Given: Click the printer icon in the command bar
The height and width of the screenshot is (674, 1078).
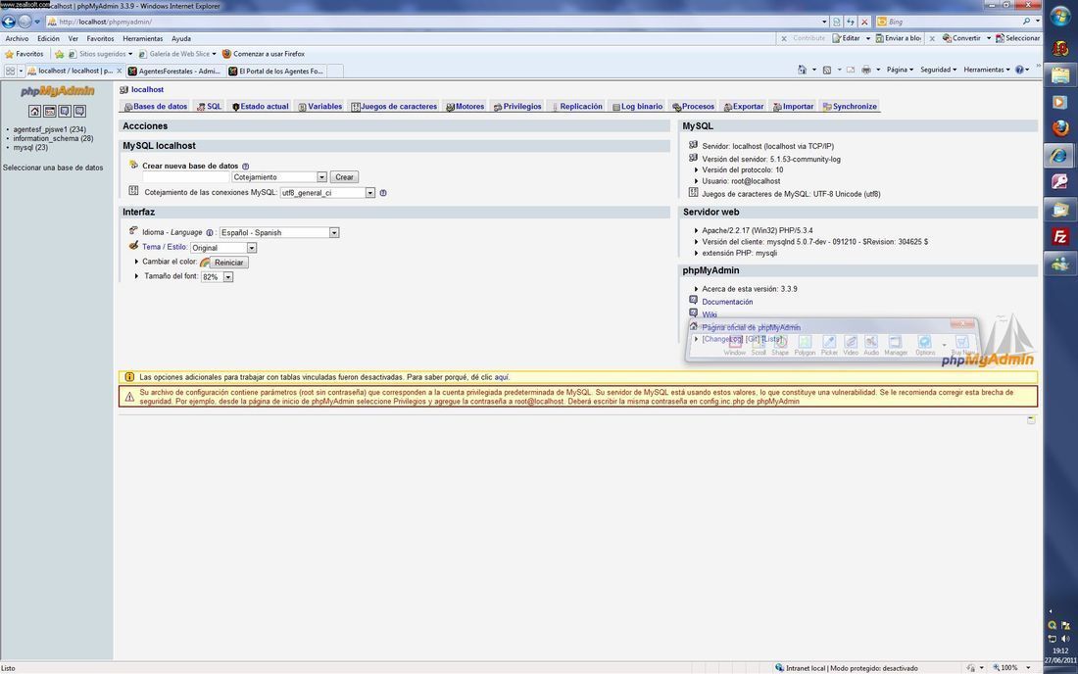Looking at the screenshot, I should (866, 70).
